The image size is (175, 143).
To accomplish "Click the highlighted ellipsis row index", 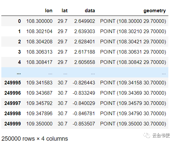I will pyautogui.click(x=19, y=73).
